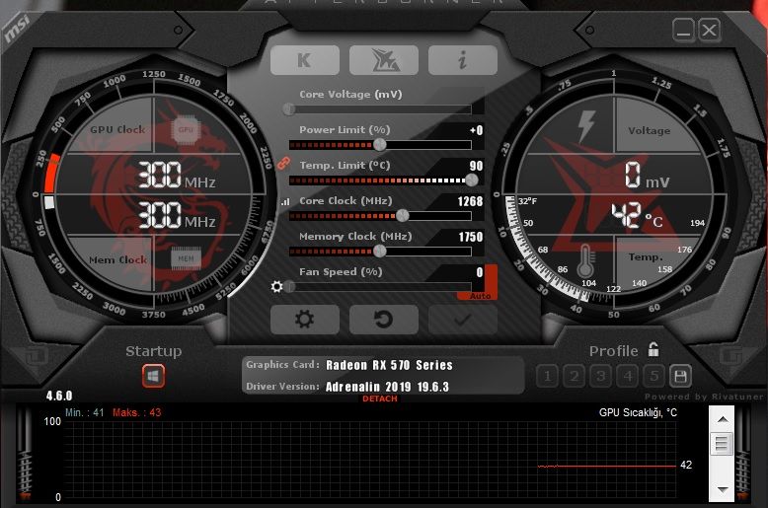Click Radeon RX 570 Series text
This screenshot has width=768, height=508.
coord(389,365)
